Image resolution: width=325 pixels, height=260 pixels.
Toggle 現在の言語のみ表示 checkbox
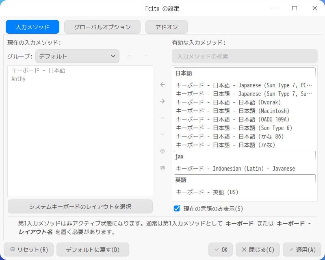tap(177, 208)
